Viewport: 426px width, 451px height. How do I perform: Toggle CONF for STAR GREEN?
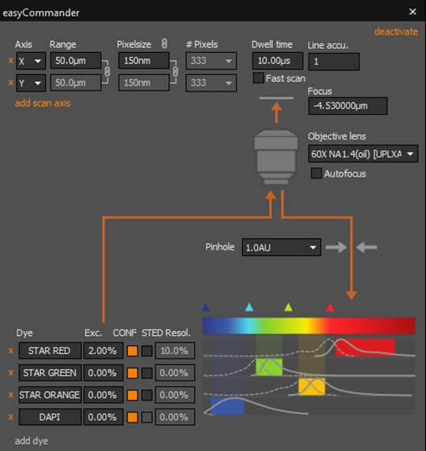tap(133, 373)
